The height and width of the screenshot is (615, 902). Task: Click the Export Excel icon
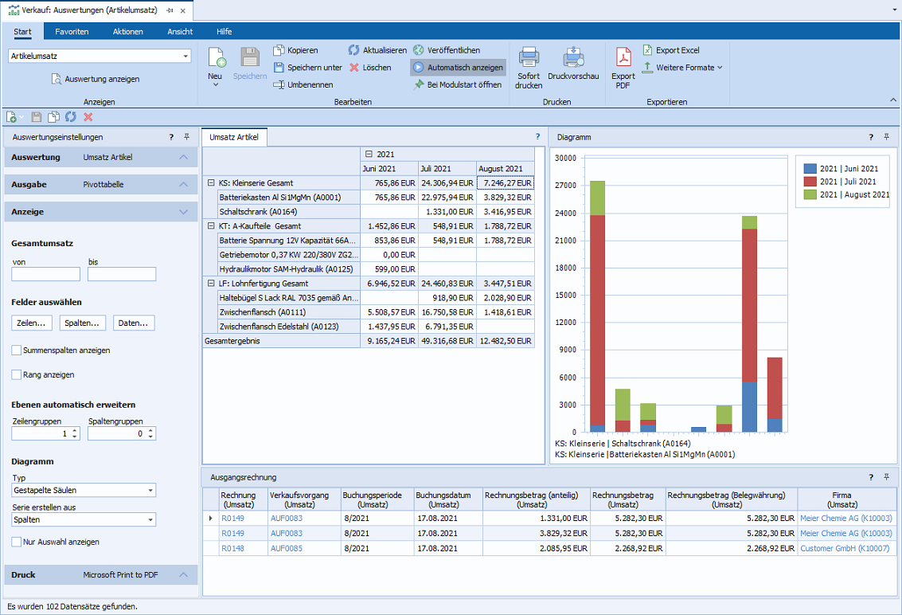point(648,50)
